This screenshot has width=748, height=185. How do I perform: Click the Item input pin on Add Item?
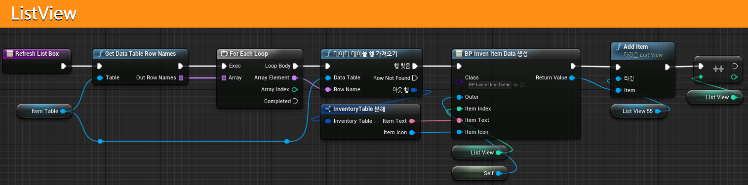618,90
